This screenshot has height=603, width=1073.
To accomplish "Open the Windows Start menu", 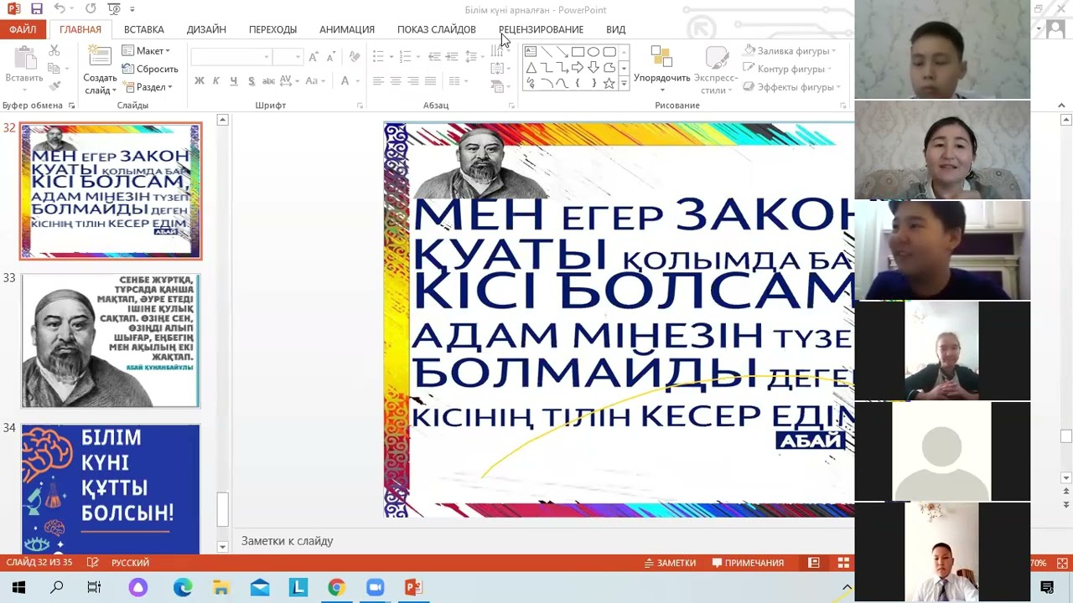I will pos(18,588).
